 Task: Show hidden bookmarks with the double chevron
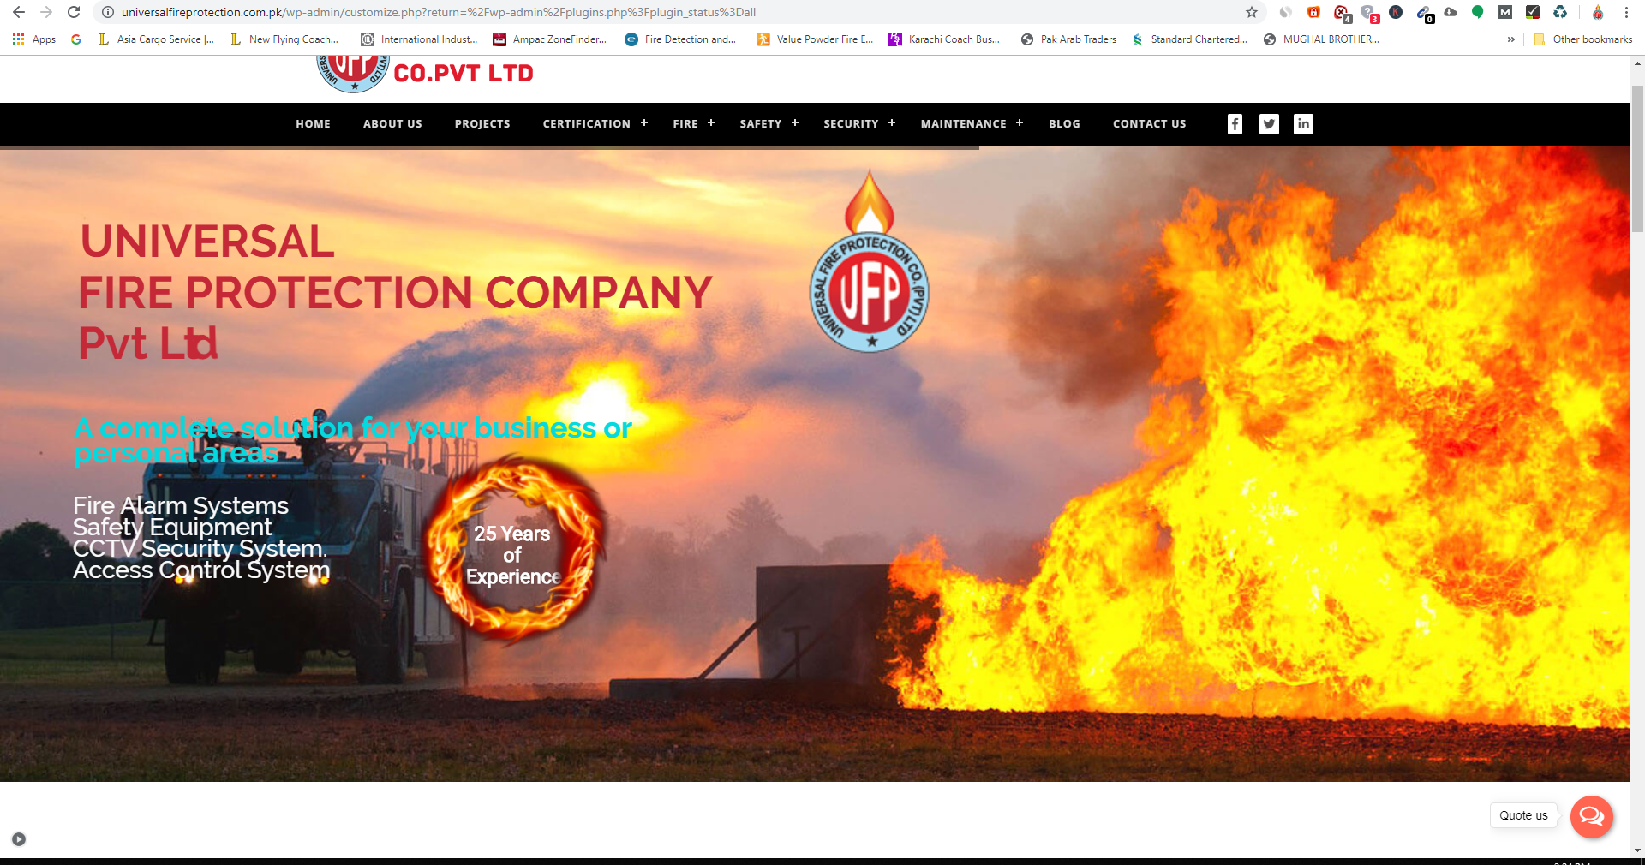coord(1510,39)
